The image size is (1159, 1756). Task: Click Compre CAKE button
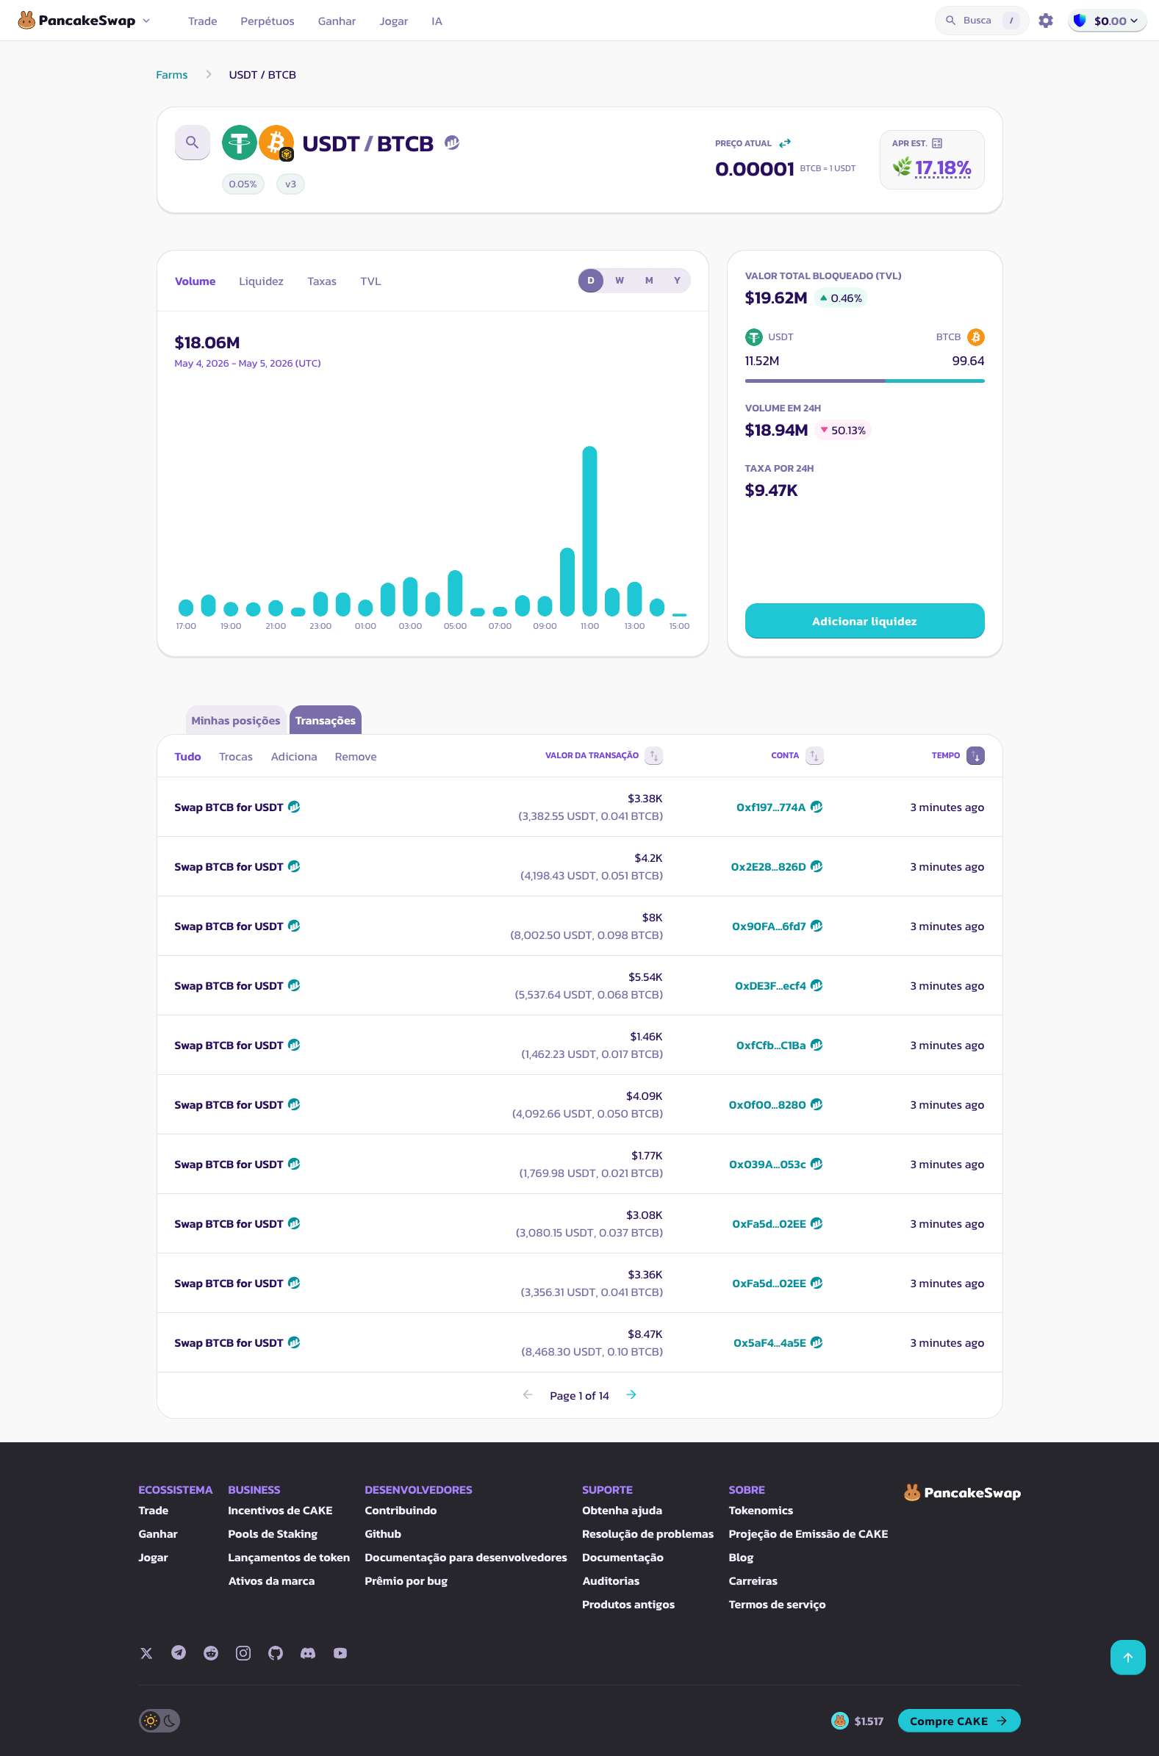point(958,1721)
